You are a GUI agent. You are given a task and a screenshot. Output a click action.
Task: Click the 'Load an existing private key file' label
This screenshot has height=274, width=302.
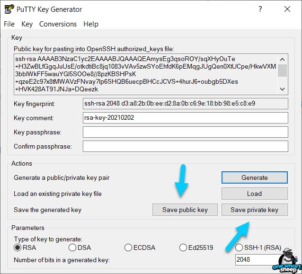pos(58,194)
